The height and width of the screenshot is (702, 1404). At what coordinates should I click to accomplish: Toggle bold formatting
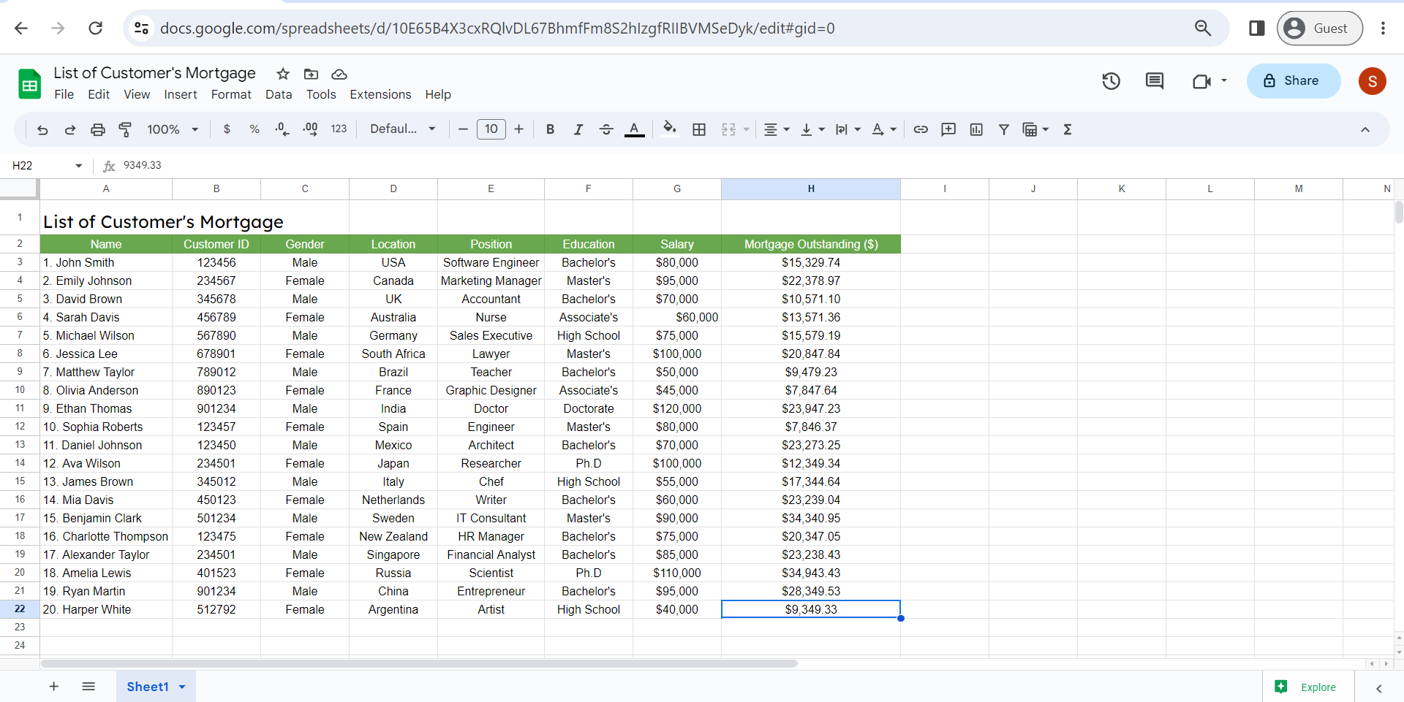pyautogui.click(x=550, y=129)
